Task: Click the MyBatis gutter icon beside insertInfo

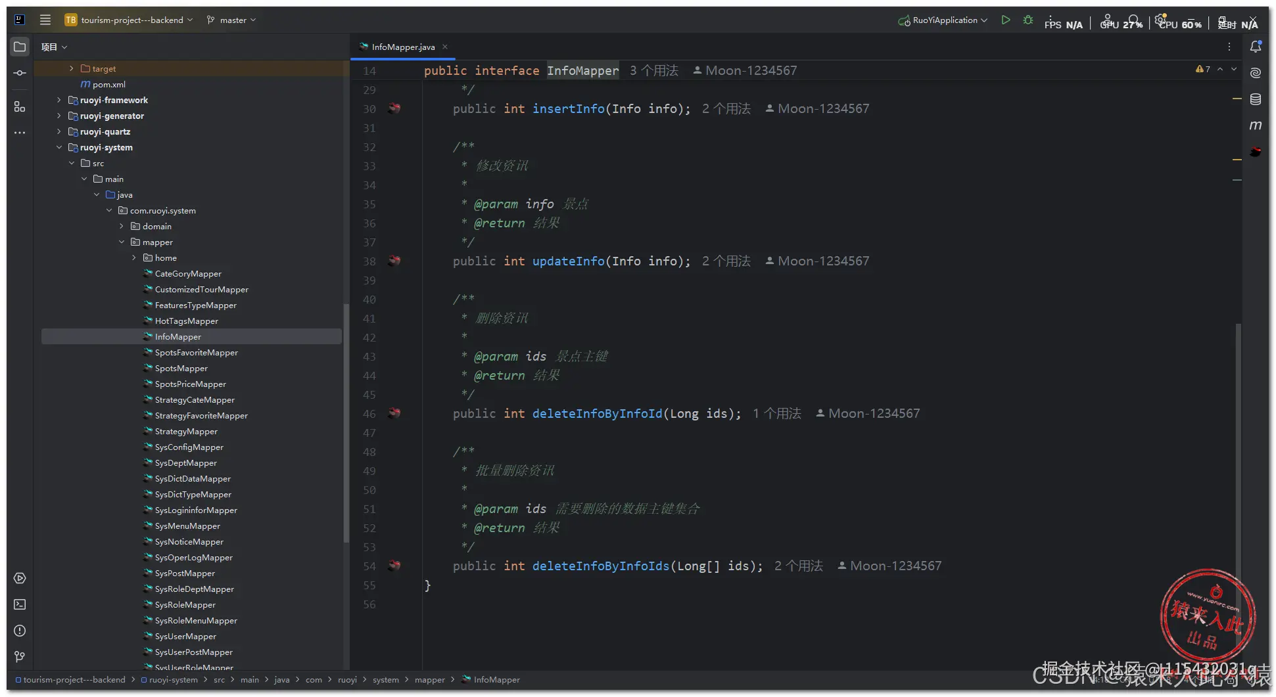Action: click(394, 108)
